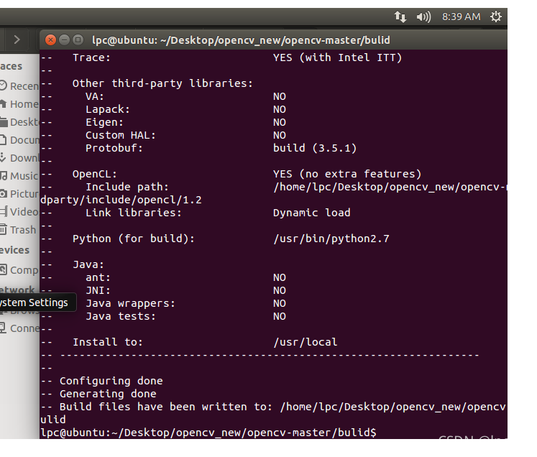Click the Downloads arrow icon

(x=3, y=157)
